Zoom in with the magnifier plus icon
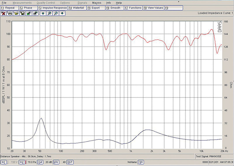Screen dimensions: 234x166 (x=49, y=13)
